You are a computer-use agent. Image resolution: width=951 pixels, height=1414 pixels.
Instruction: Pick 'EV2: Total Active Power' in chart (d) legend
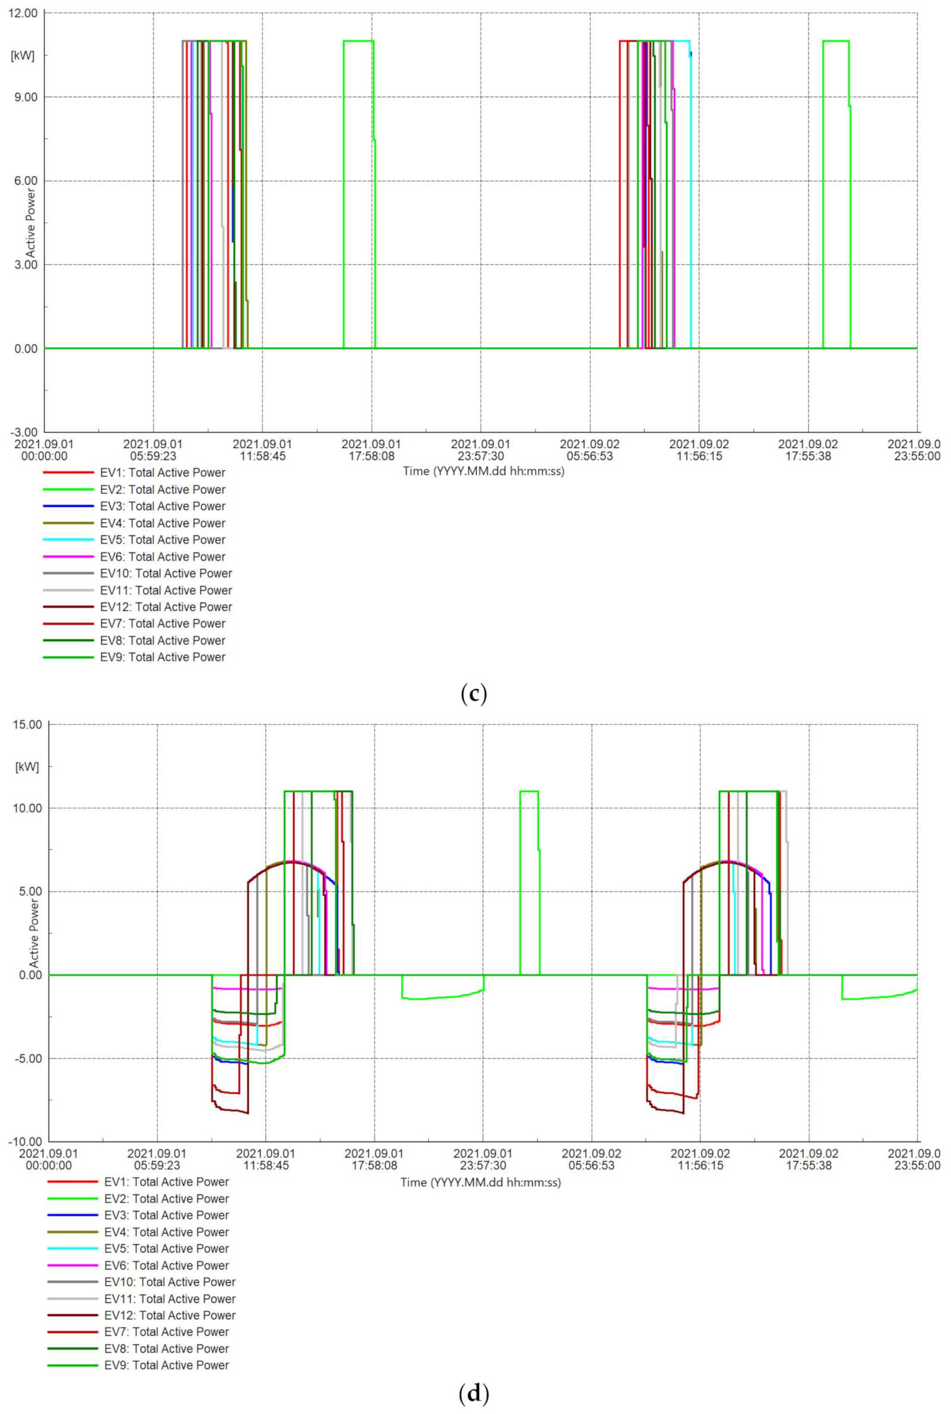pos(167,1199)
